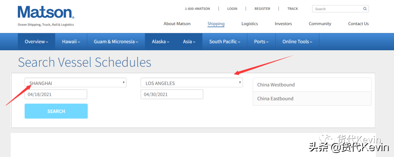Click the 04/30/2021 end date field
394x157 pixels.
tap(172, 94)
